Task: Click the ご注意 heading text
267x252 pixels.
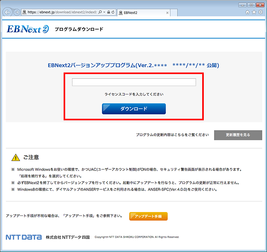Action: [x=31, y=157]
